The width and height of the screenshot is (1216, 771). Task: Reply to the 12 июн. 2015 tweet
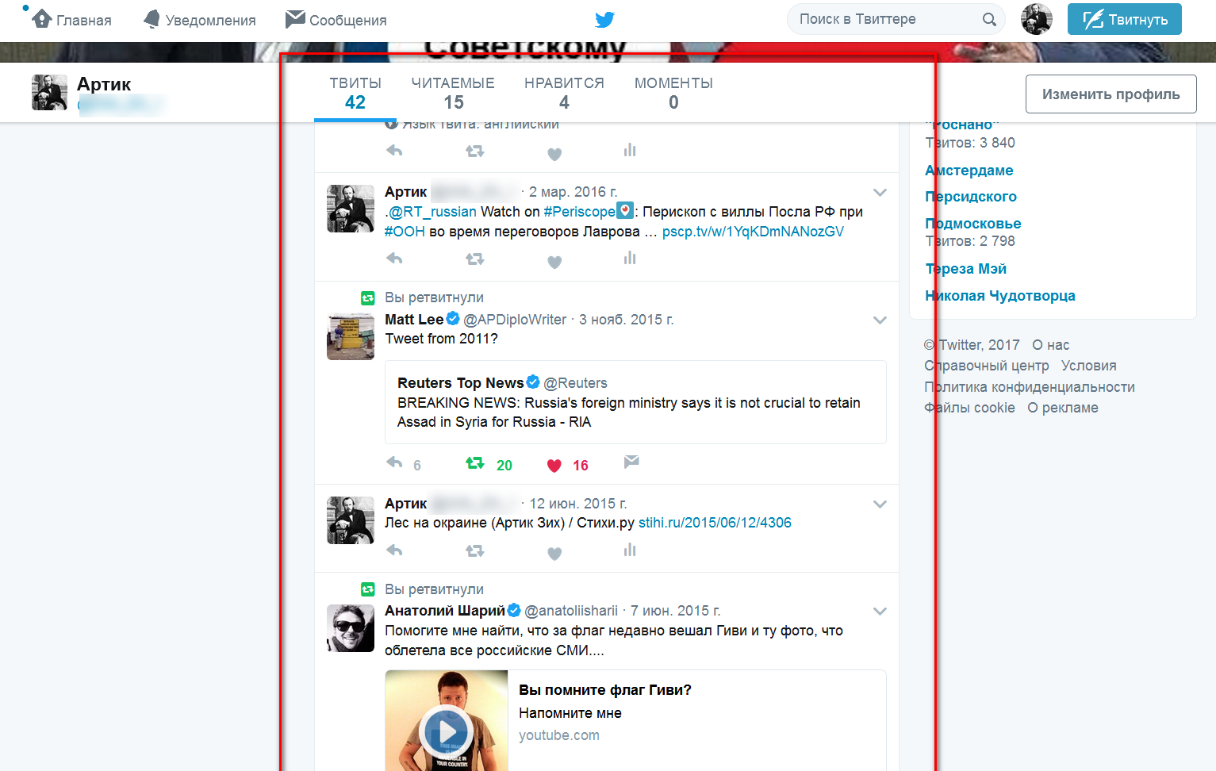(394, 550)
